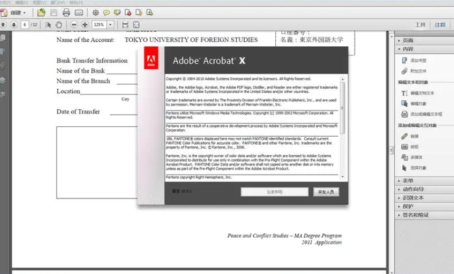This screenshot has width=454, height=274.
Task: Select 编辑文档文本 tool
Action: (418, 93)
